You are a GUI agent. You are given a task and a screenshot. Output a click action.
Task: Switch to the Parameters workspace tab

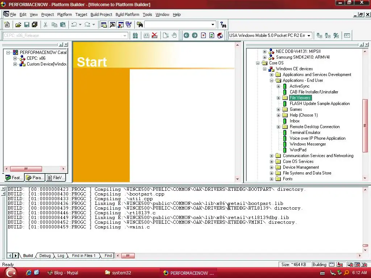35,177
